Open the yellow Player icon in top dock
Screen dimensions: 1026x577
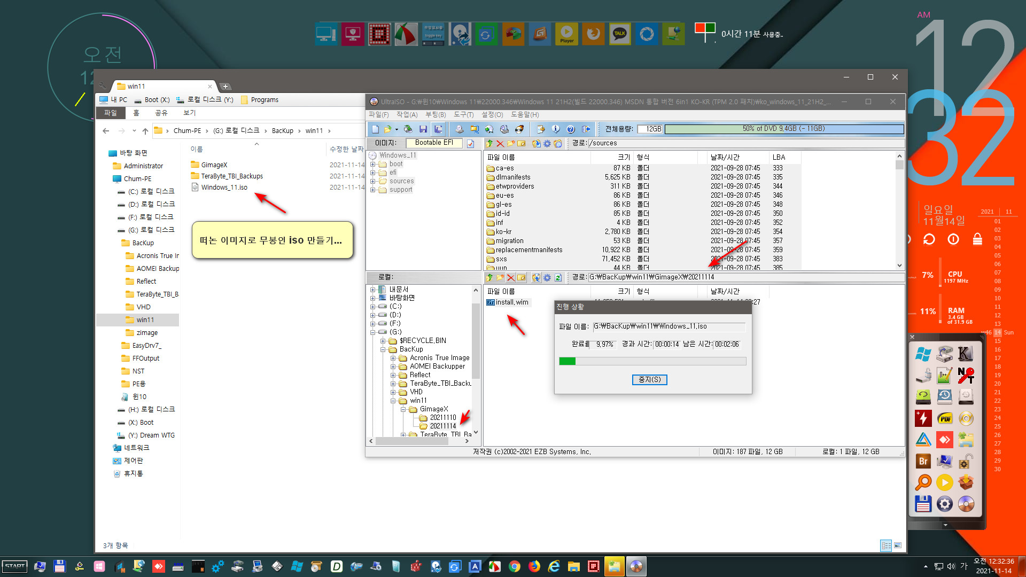(566, 34)
